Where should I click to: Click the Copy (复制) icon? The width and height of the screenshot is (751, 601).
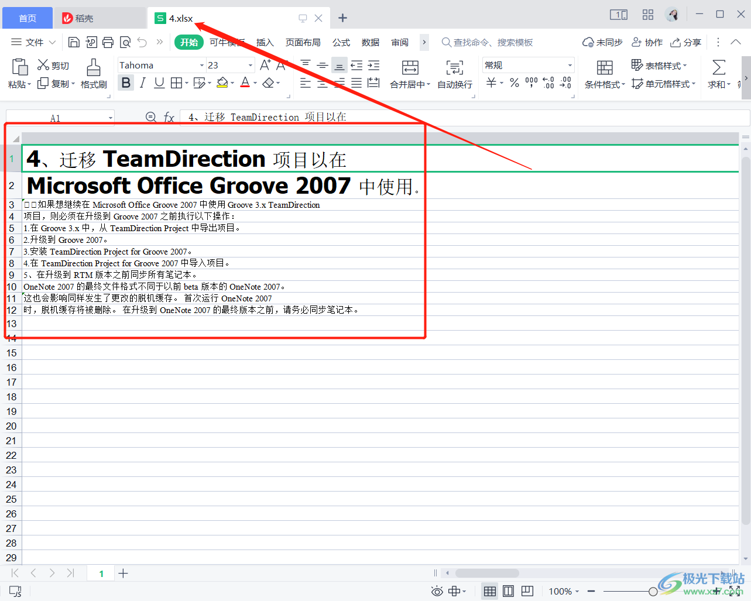tap(43, 84)
